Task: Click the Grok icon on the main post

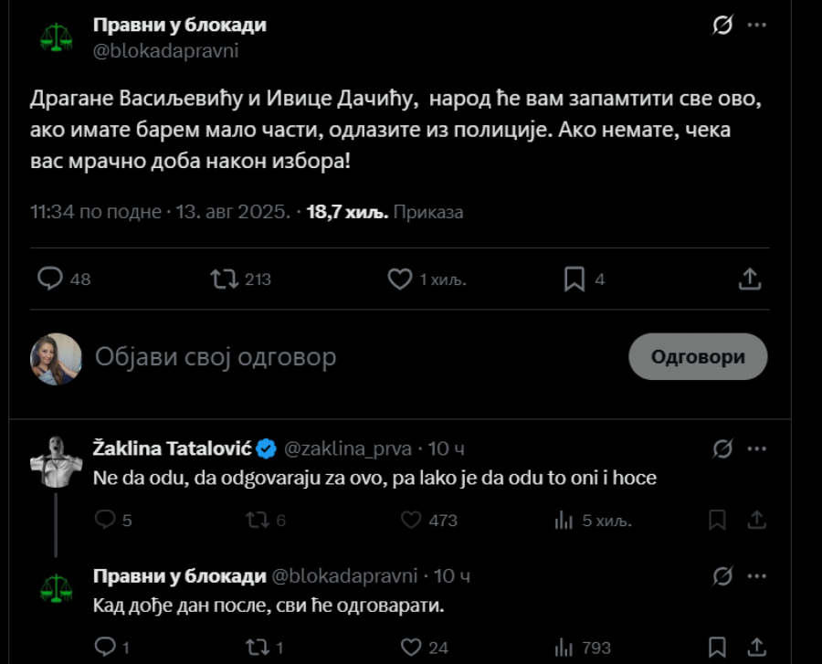Action: [722, 26]
